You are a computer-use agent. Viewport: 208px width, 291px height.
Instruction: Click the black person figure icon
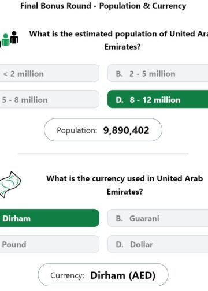click(x=14, y=38)
